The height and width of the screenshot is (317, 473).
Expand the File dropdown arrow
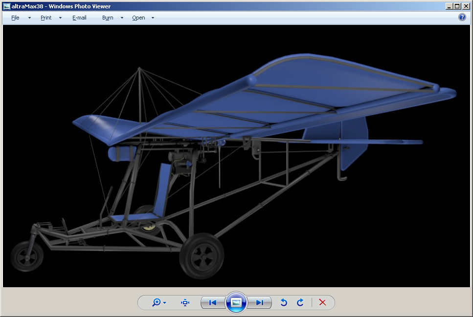(29, 18)
